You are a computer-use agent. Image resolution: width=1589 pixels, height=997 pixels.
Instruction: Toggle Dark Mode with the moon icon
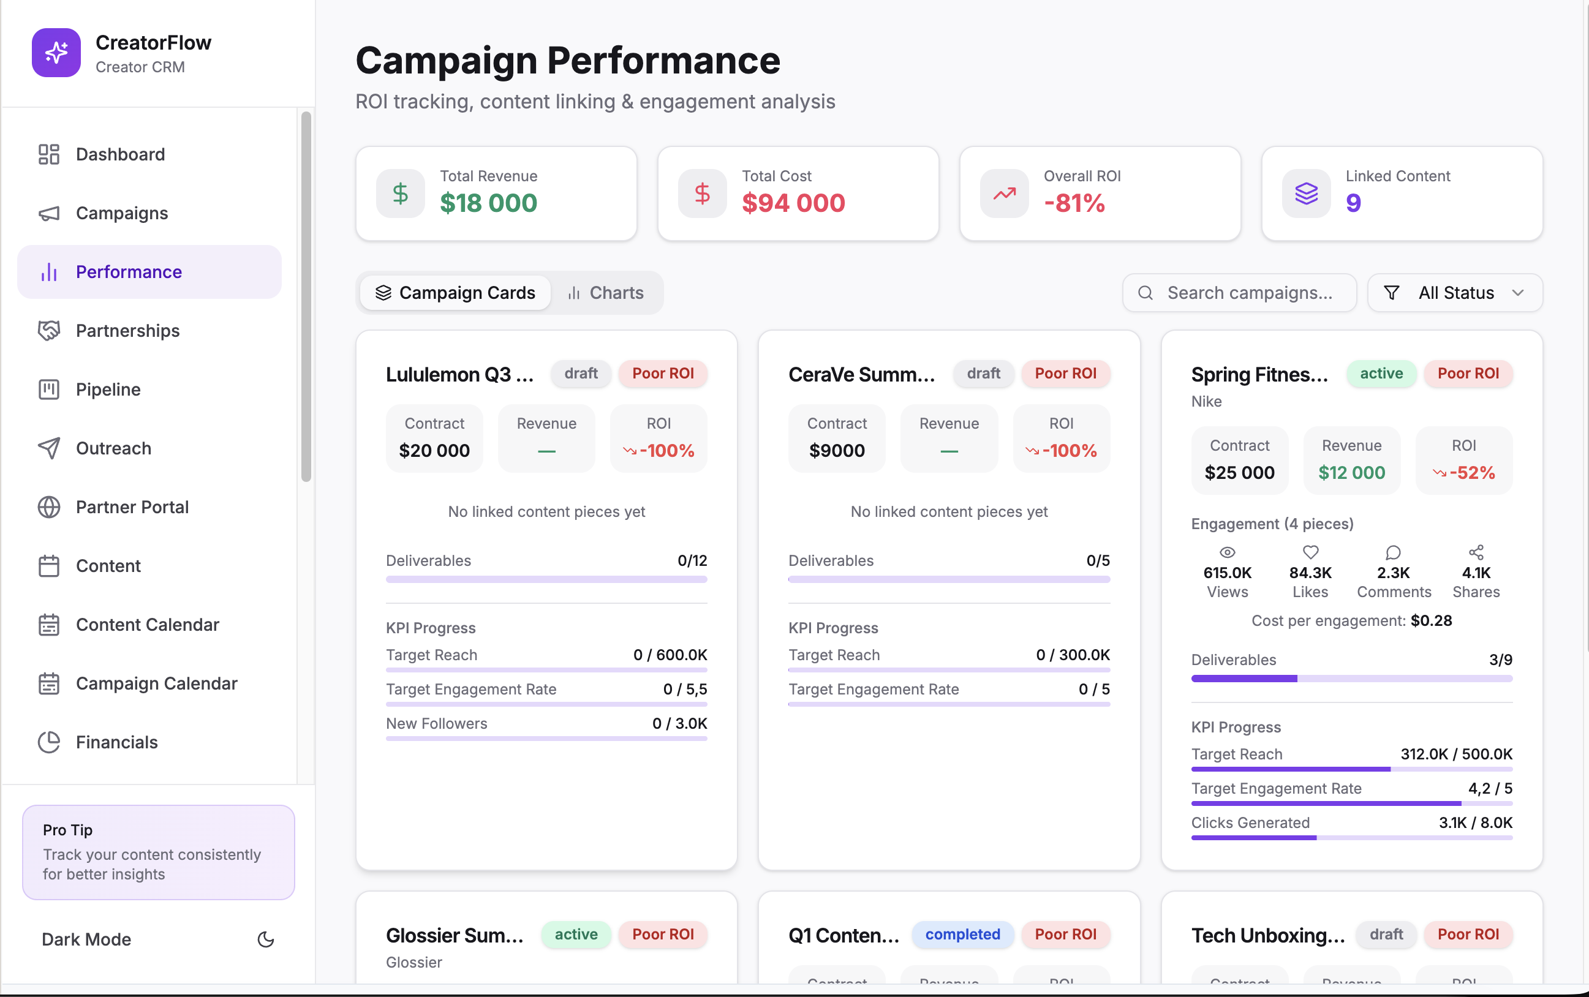pyautogui.click(x=265, y=939)
